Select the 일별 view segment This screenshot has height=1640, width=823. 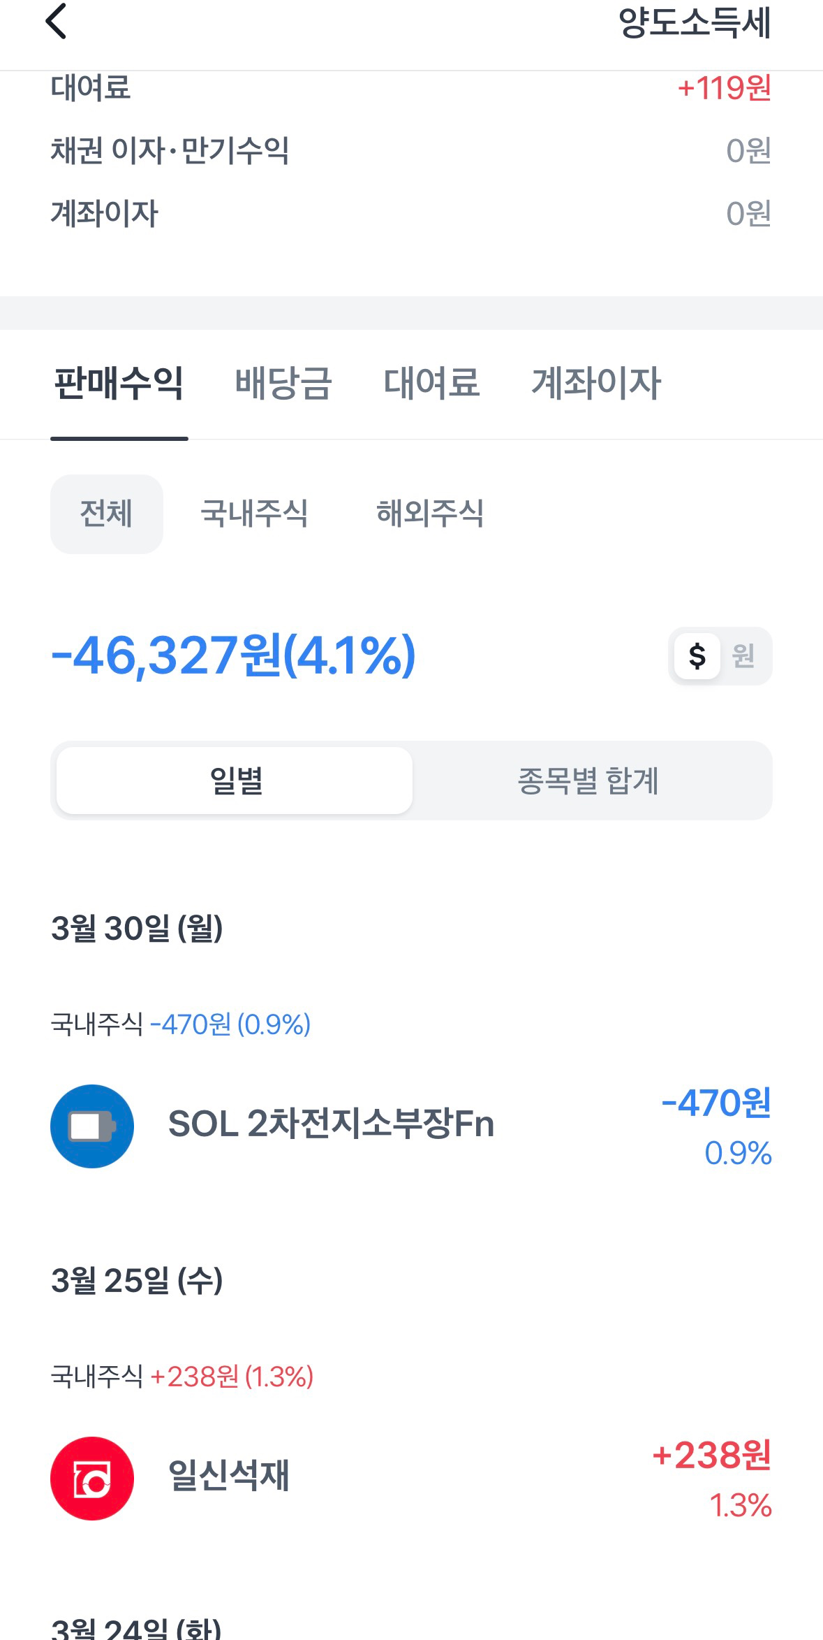click(x=235, y=781)
